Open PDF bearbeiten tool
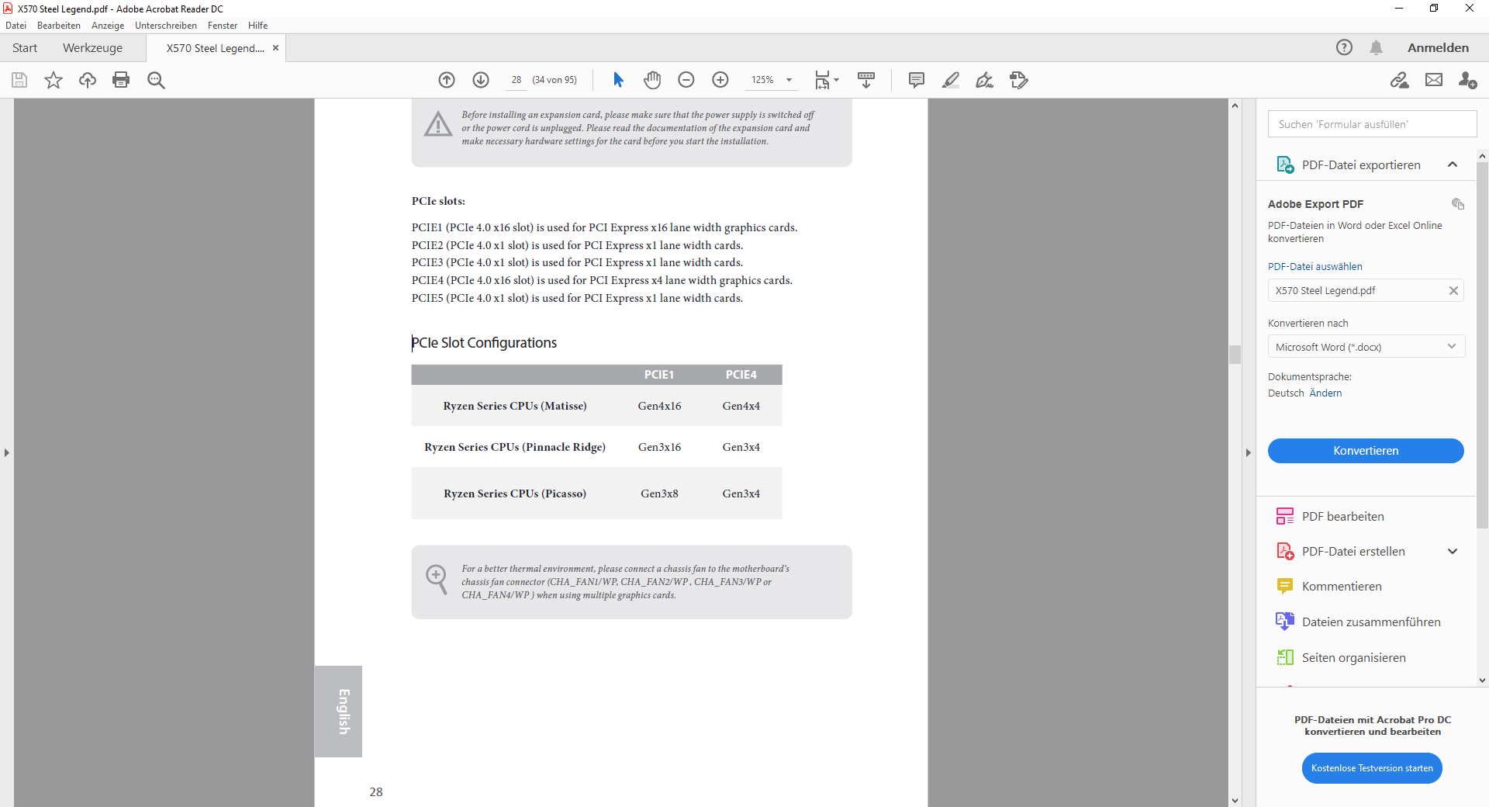 click(x=1343, y=517)
